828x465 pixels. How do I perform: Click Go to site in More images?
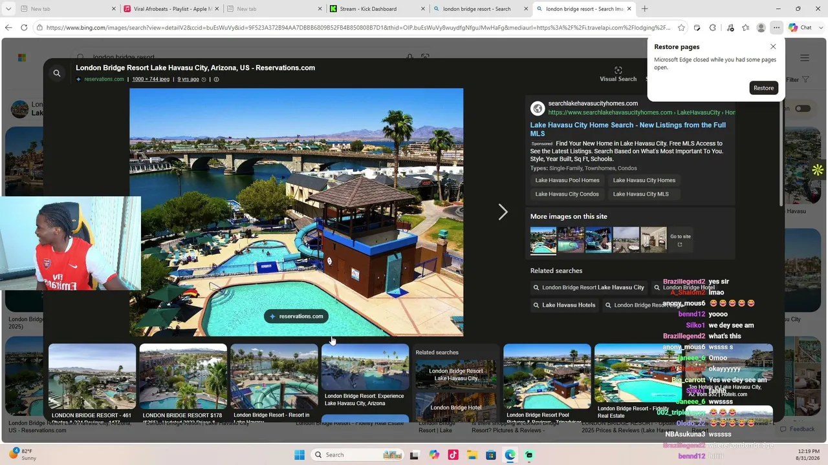(x=681, y=240)
